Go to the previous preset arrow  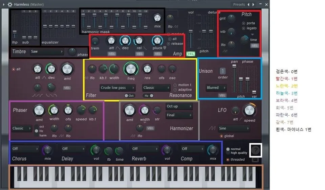tap(248, 4)
